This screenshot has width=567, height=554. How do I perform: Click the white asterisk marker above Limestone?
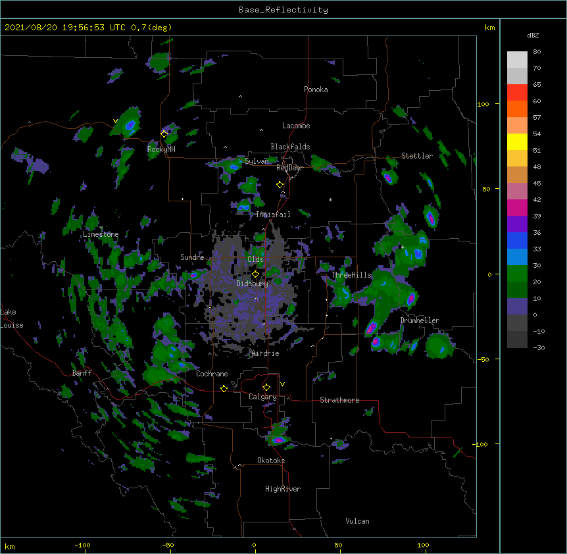(x=101, y=228)
